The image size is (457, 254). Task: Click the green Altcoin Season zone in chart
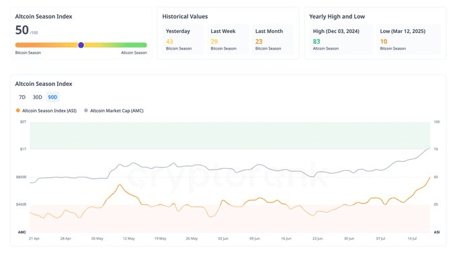230,136
